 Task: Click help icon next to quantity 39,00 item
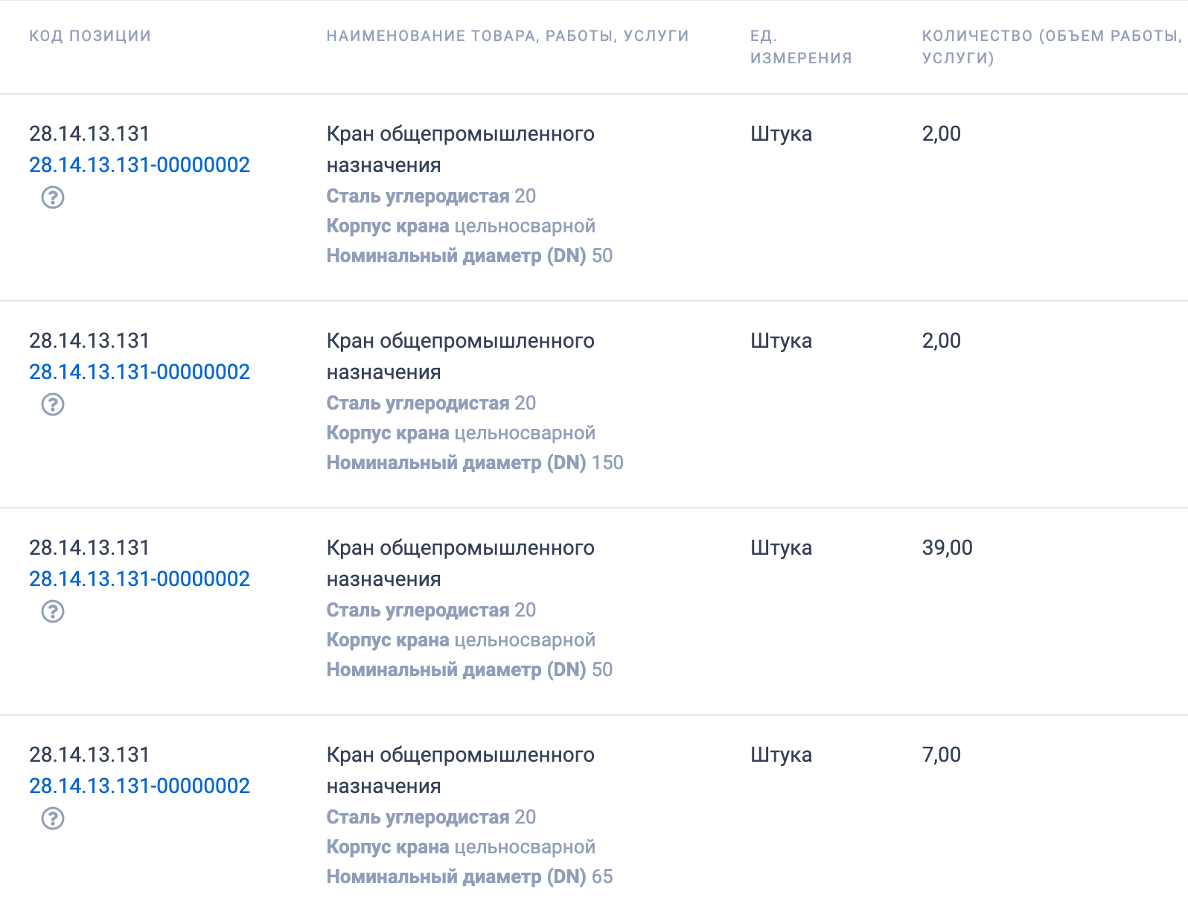(52, 611)
